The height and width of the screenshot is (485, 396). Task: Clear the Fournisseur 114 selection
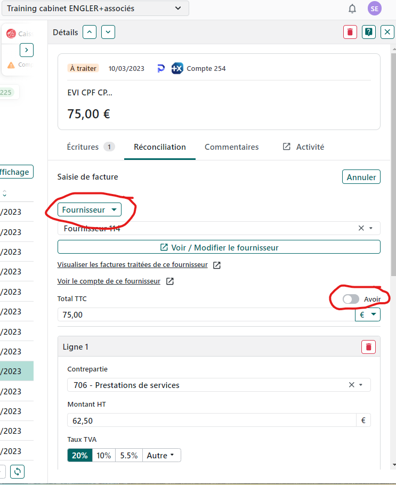[361, 228]
